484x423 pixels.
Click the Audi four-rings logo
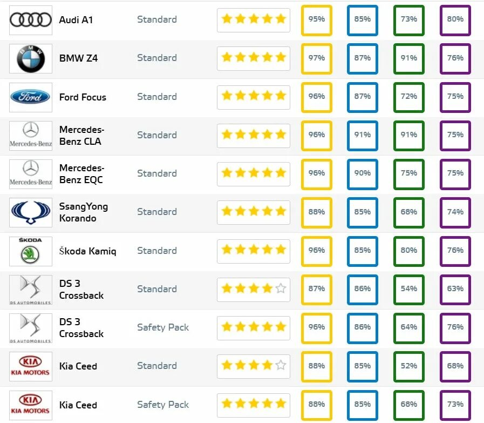(31, 20)
